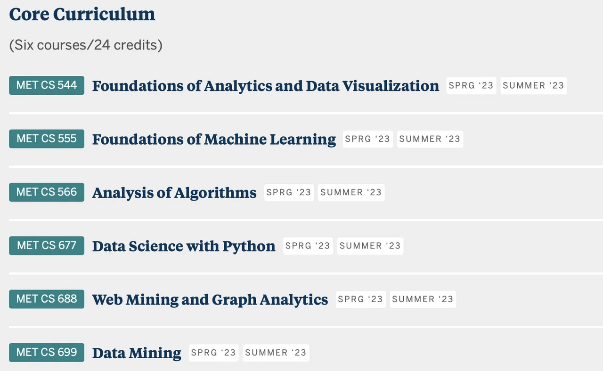This screenshot has height=371, width=603.
Task: Click SUMMER '23 tag for Data Visualization course
Action: pyautogui.click(x=533, y=86)
